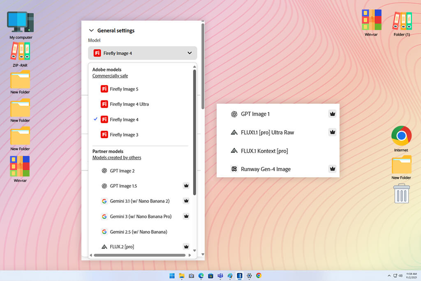Screen dimensions: 421x281
Task: Collapse the General settings section
Action: coord(91,30)
